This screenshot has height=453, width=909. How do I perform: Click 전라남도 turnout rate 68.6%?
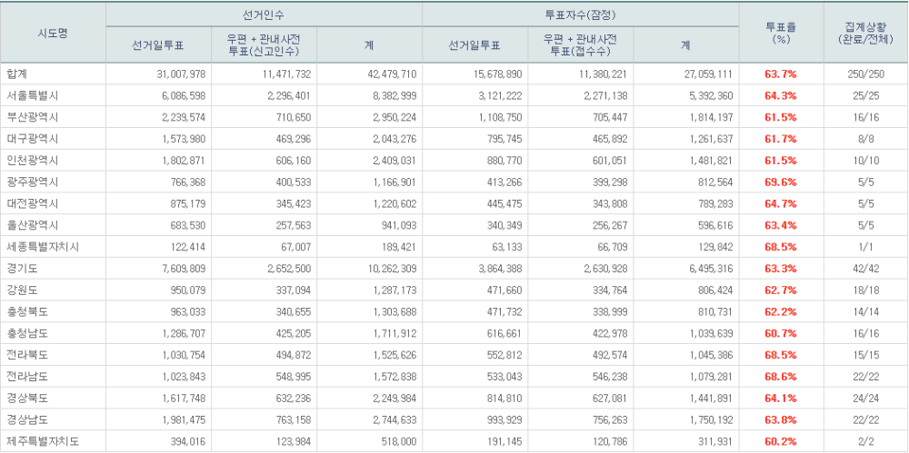coord(781,376)
